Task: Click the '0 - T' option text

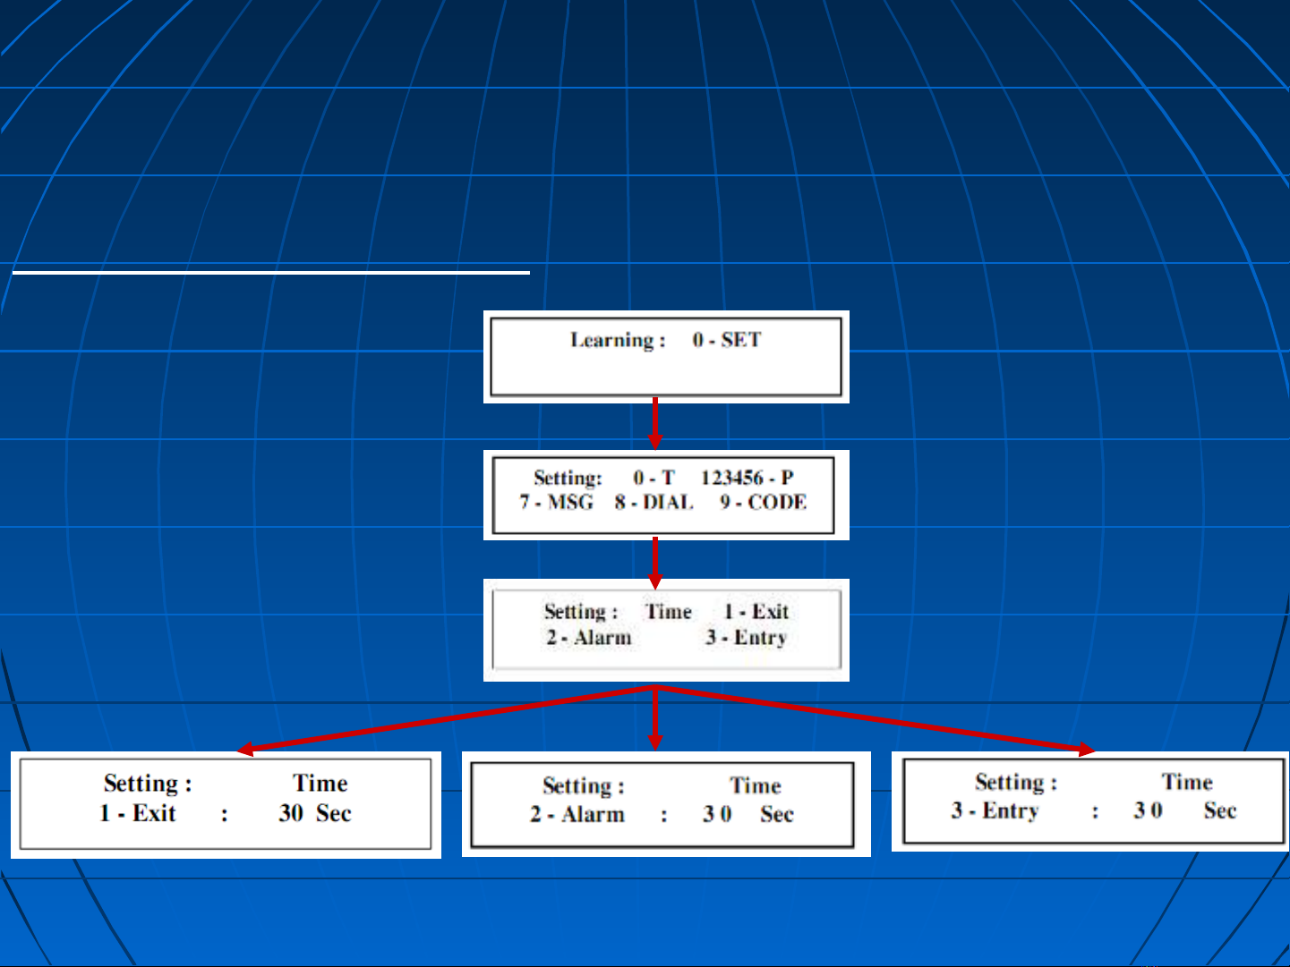Action: pyautogui.click(x=654, y=478)
